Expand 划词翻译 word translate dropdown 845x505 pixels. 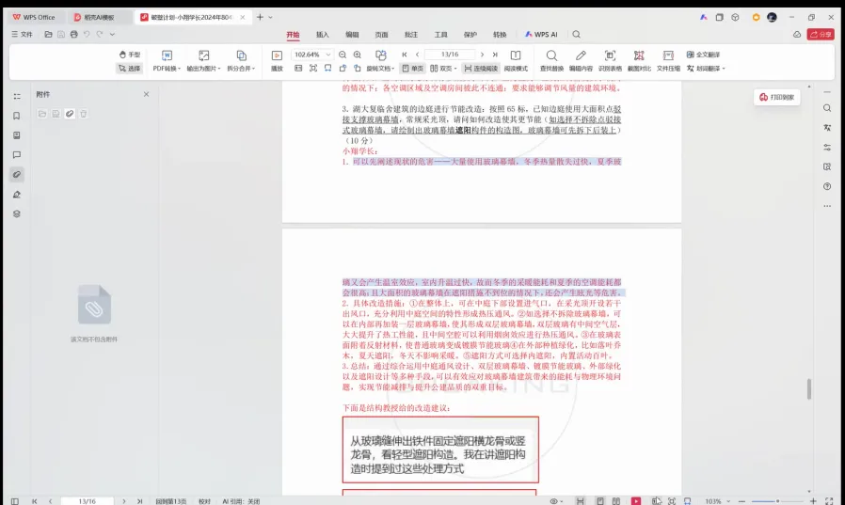click(706, 69)
